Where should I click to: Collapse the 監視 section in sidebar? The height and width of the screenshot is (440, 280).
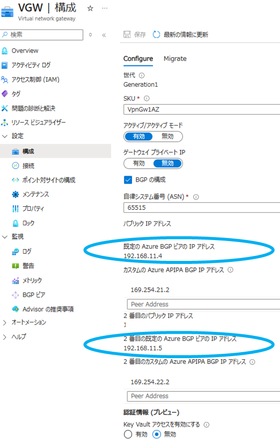coord(5,237)
